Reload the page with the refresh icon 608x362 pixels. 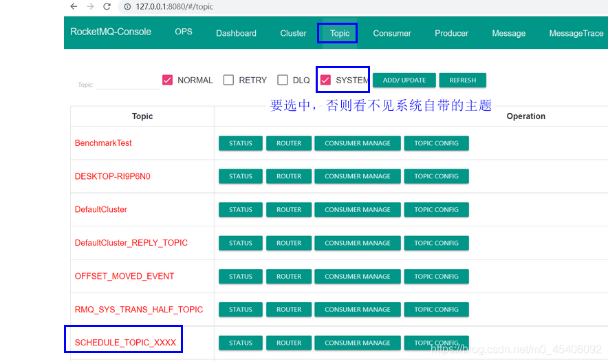[107, 6]
